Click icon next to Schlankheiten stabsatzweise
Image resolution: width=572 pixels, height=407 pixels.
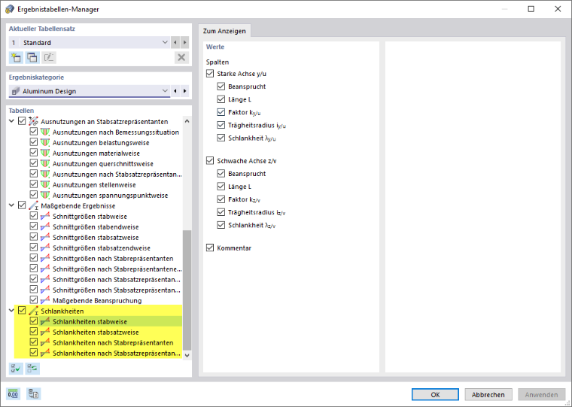45,333
